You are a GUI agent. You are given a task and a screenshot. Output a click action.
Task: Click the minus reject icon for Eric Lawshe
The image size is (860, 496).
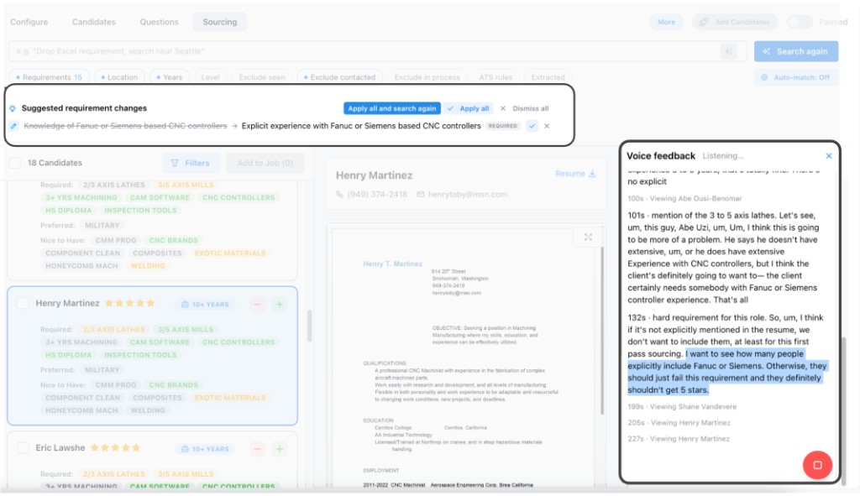click(x=257, y=449)
